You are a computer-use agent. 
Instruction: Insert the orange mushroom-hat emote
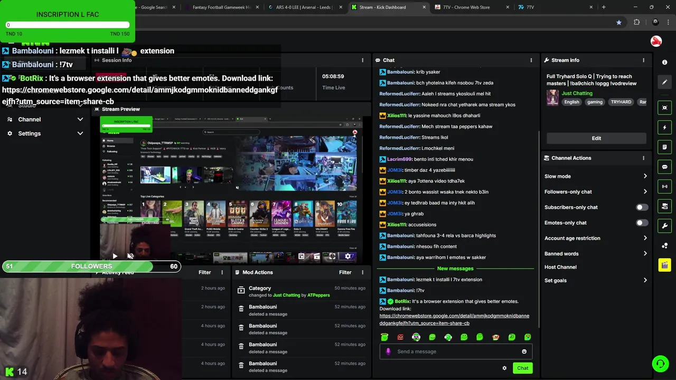(495, 337)
